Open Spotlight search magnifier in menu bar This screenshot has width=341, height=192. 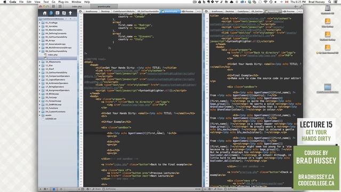[x=330, y=2]
